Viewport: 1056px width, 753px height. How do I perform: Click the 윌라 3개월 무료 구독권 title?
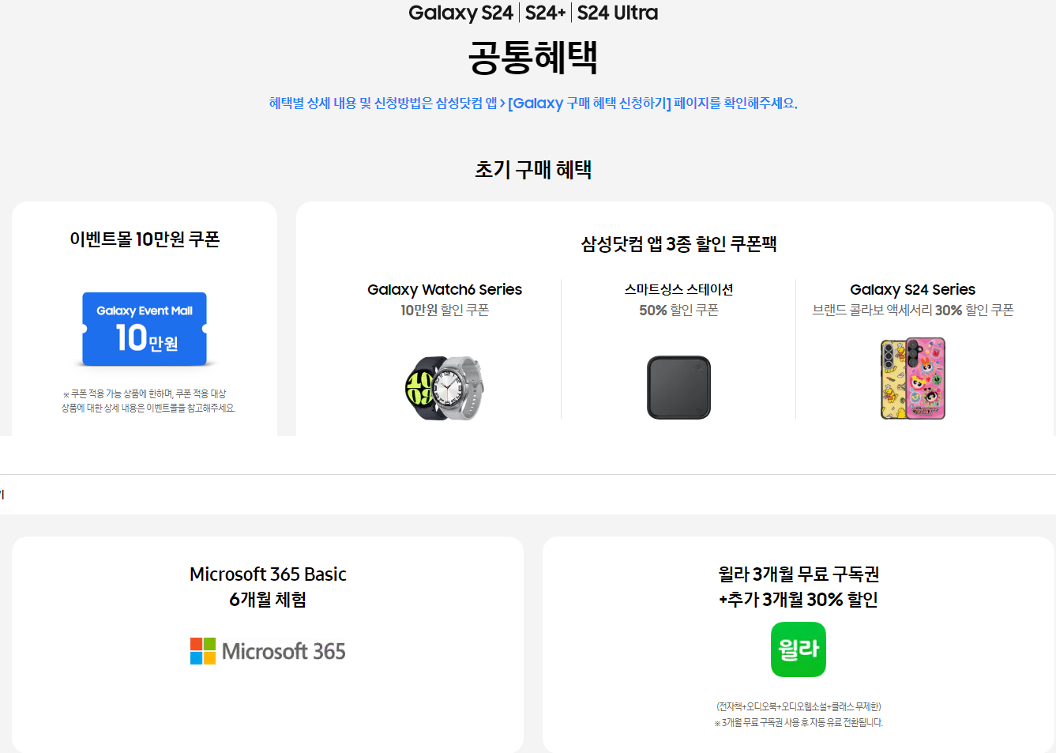(799, 574)
